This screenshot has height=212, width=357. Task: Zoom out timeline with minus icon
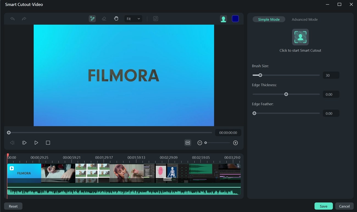[x=200, y=143]
